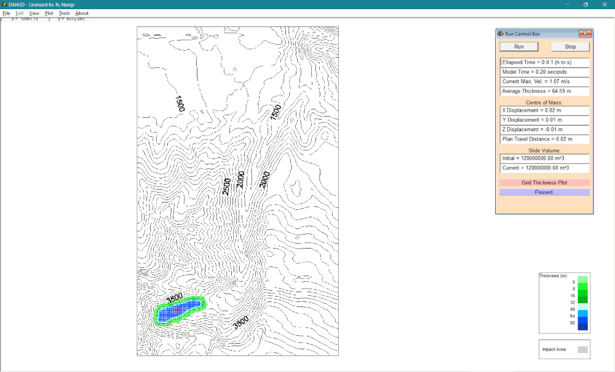The height and width of the screenshot is (372, 615).
Task: Click the Plan Travel Distance field
Action: [545, 139]
